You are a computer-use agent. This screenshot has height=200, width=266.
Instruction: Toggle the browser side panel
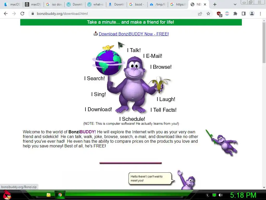(244, 14)
